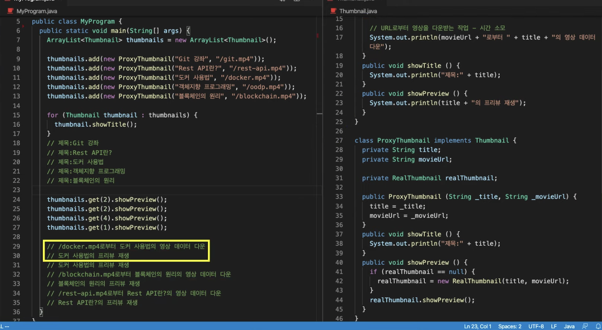The width and height of the screenshot is (602, 330).
Task: Click the 'movieUrl = _movieUrl;' line
Action: [x=409, y=215]
